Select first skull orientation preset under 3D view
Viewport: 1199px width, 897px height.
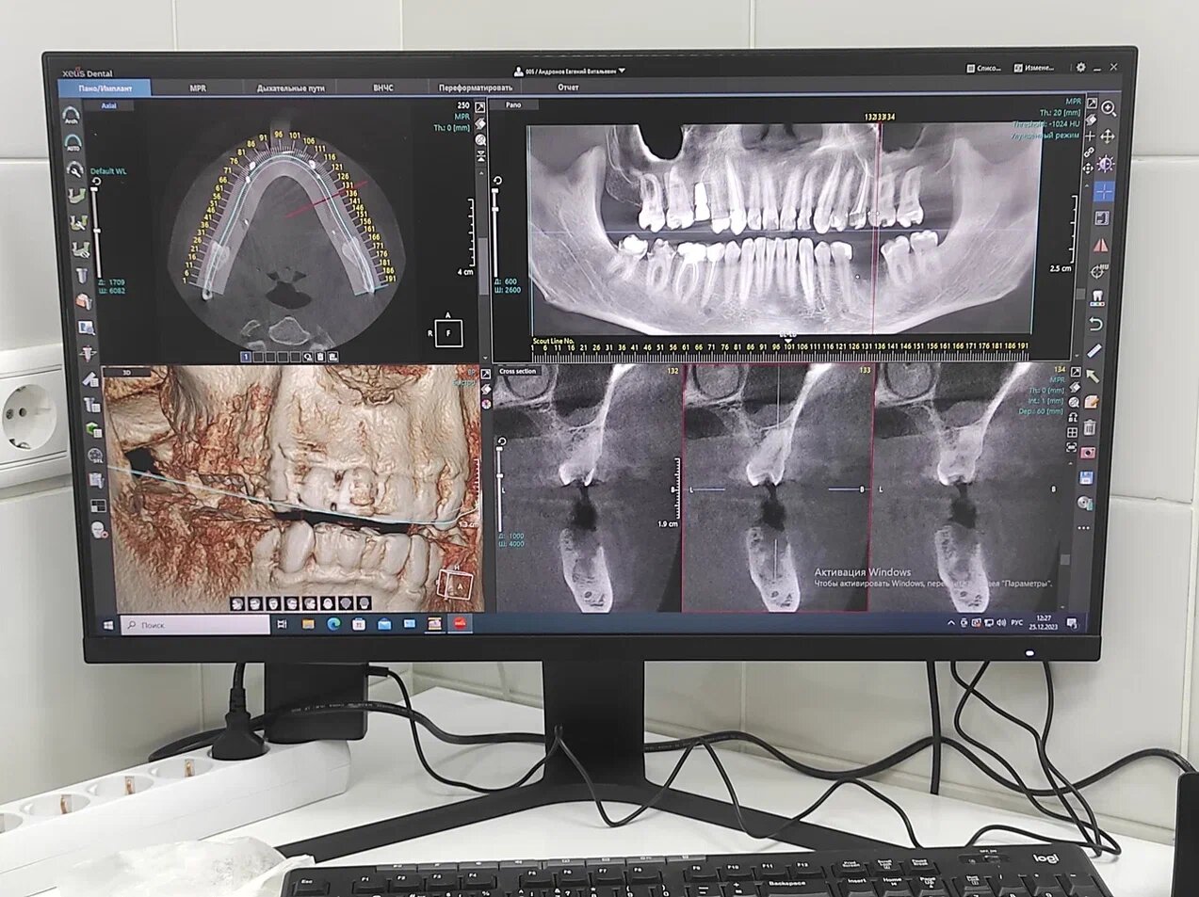(x=238, y=602)
